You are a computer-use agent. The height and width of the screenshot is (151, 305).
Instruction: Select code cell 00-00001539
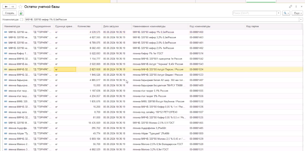[216, 139]
